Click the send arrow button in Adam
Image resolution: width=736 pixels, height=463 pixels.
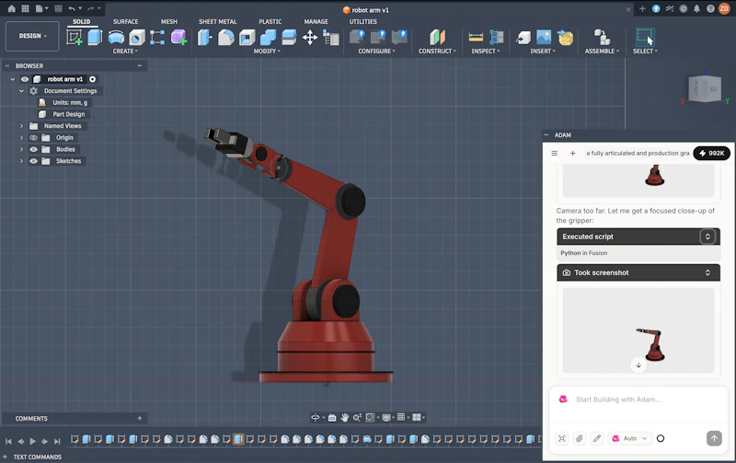coord(714,438)
